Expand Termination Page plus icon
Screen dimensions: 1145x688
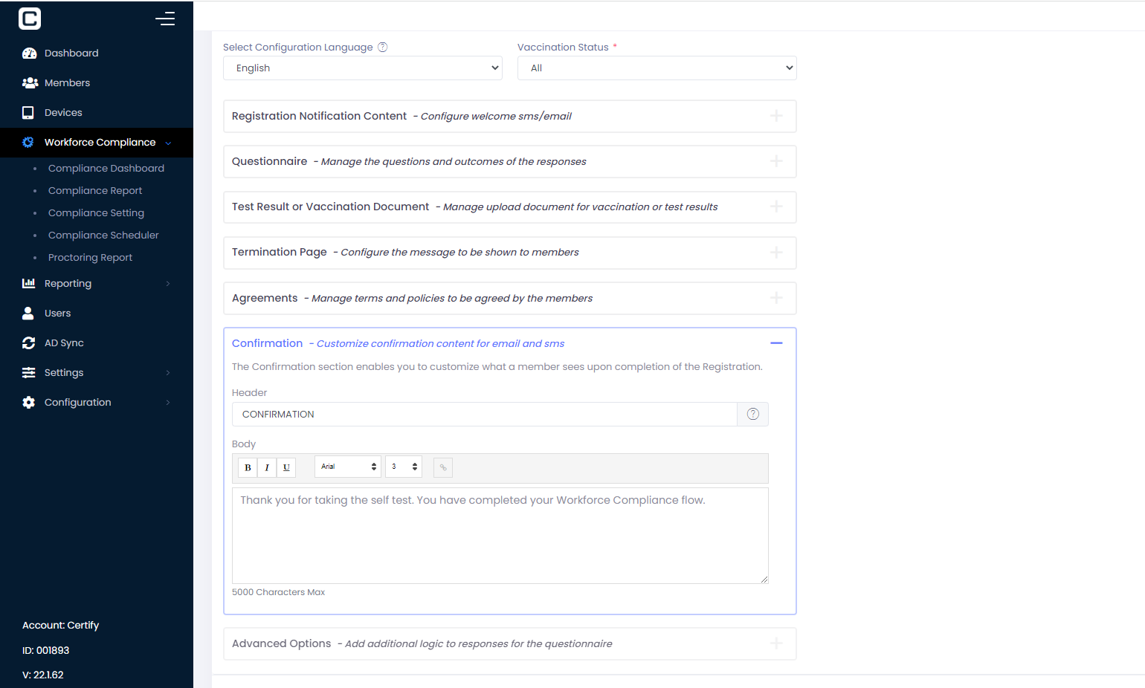click(776, 253)
